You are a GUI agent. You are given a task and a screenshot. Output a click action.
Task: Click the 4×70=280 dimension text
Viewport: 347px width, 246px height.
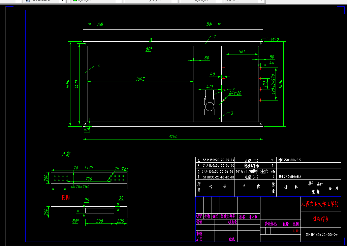[x=80, y=187]
